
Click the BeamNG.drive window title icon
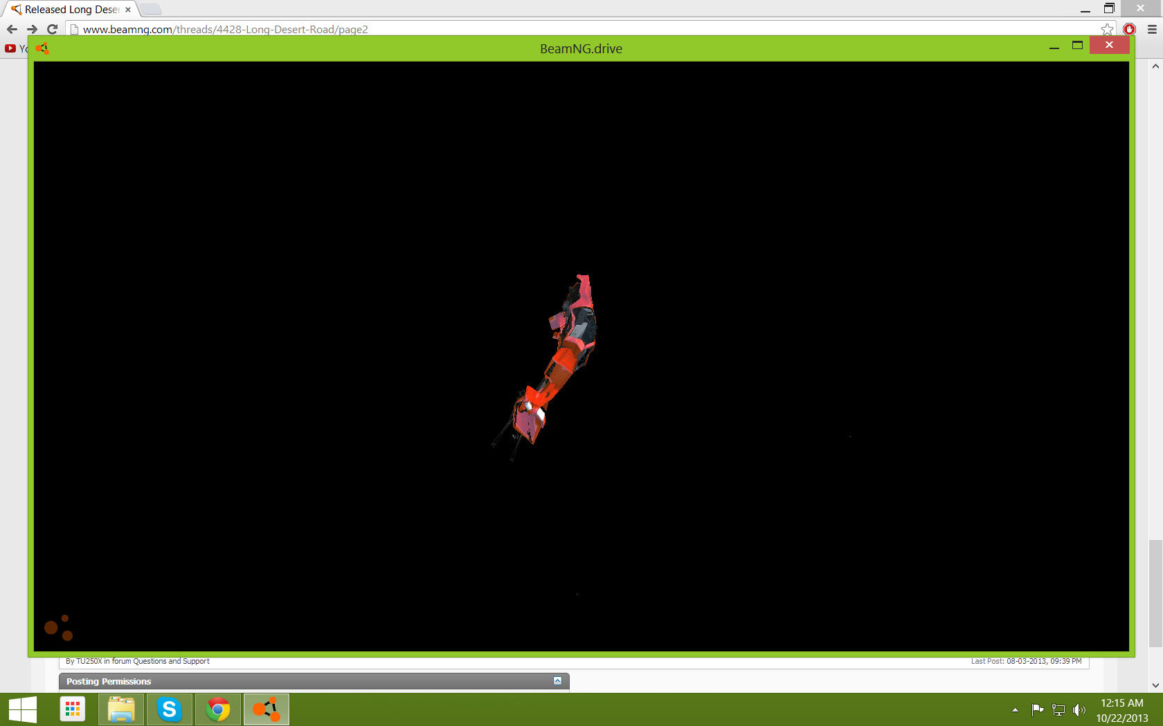click(x=42, y=48)
